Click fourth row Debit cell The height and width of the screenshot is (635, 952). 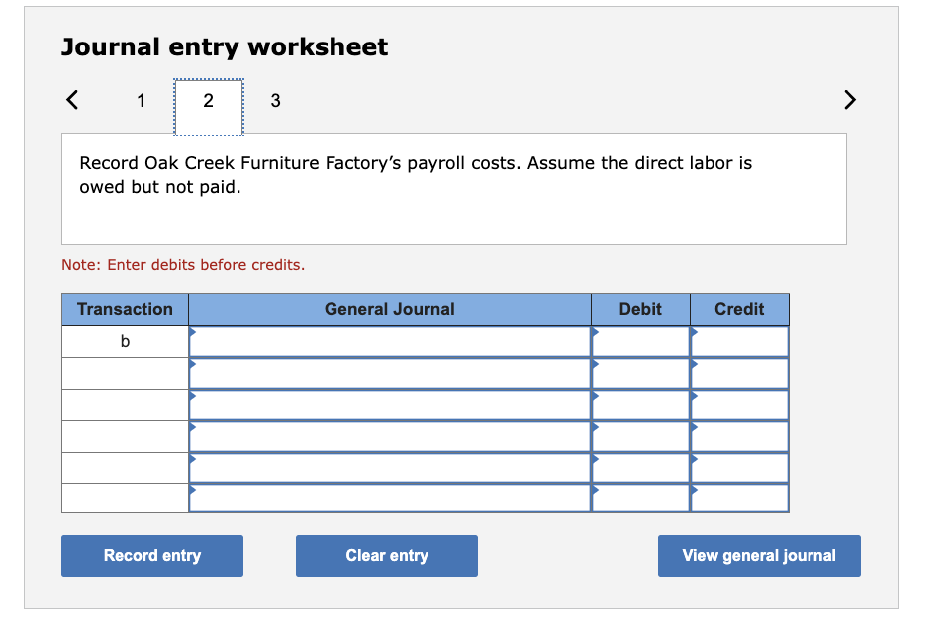pos(640,436)
